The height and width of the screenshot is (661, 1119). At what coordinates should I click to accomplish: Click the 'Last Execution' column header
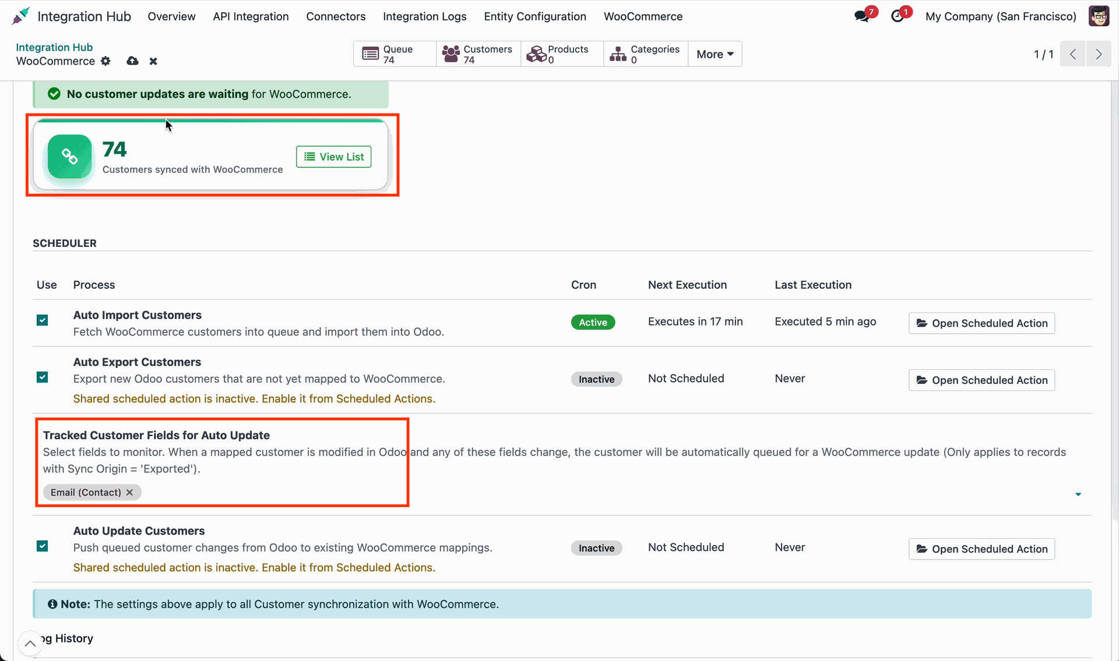(x=813, y=285)
